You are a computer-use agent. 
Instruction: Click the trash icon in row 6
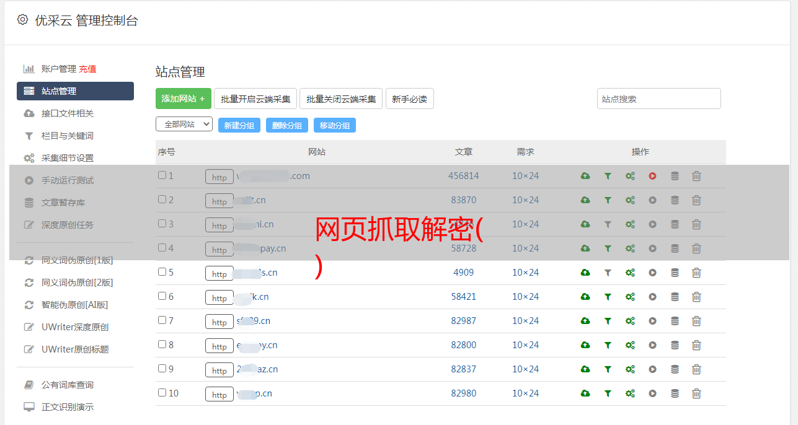pos(696,297)
